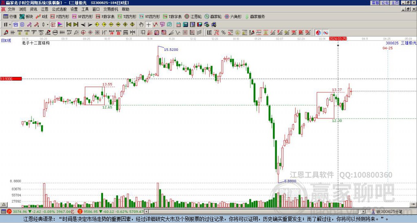
Task: Step chart right with black arrow
Action: click(x=90, y=25)
